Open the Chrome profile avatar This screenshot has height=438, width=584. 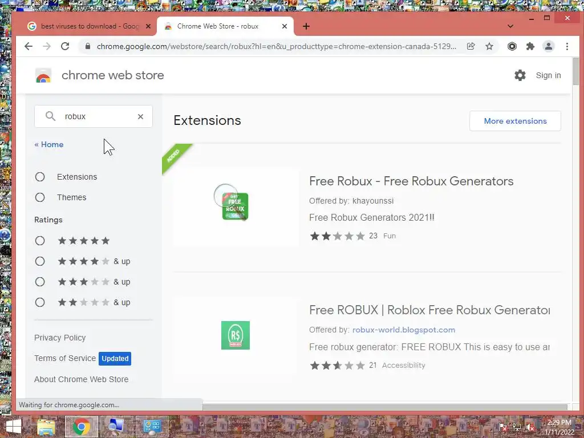(x=549, y=46)
